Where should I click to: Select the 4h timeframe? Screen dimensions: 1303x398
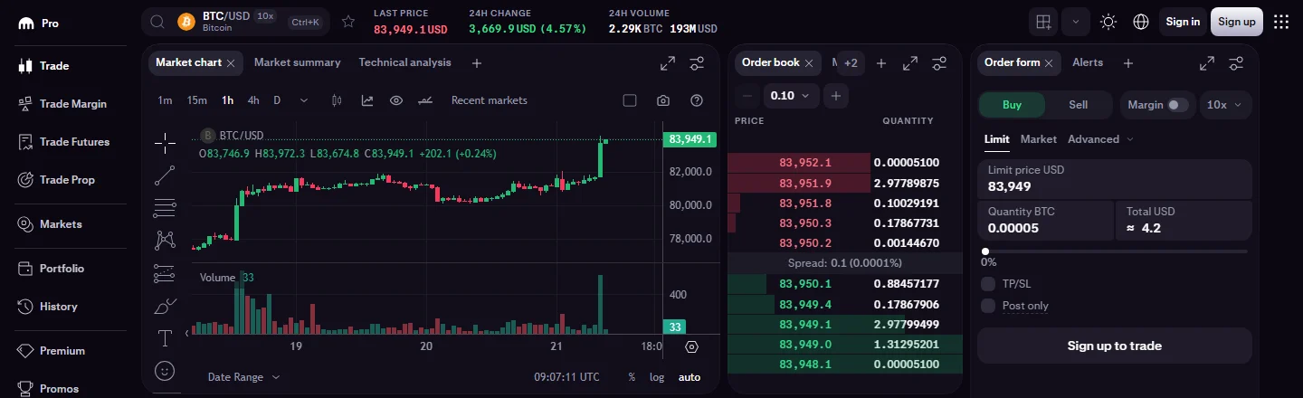click(253, 100)
